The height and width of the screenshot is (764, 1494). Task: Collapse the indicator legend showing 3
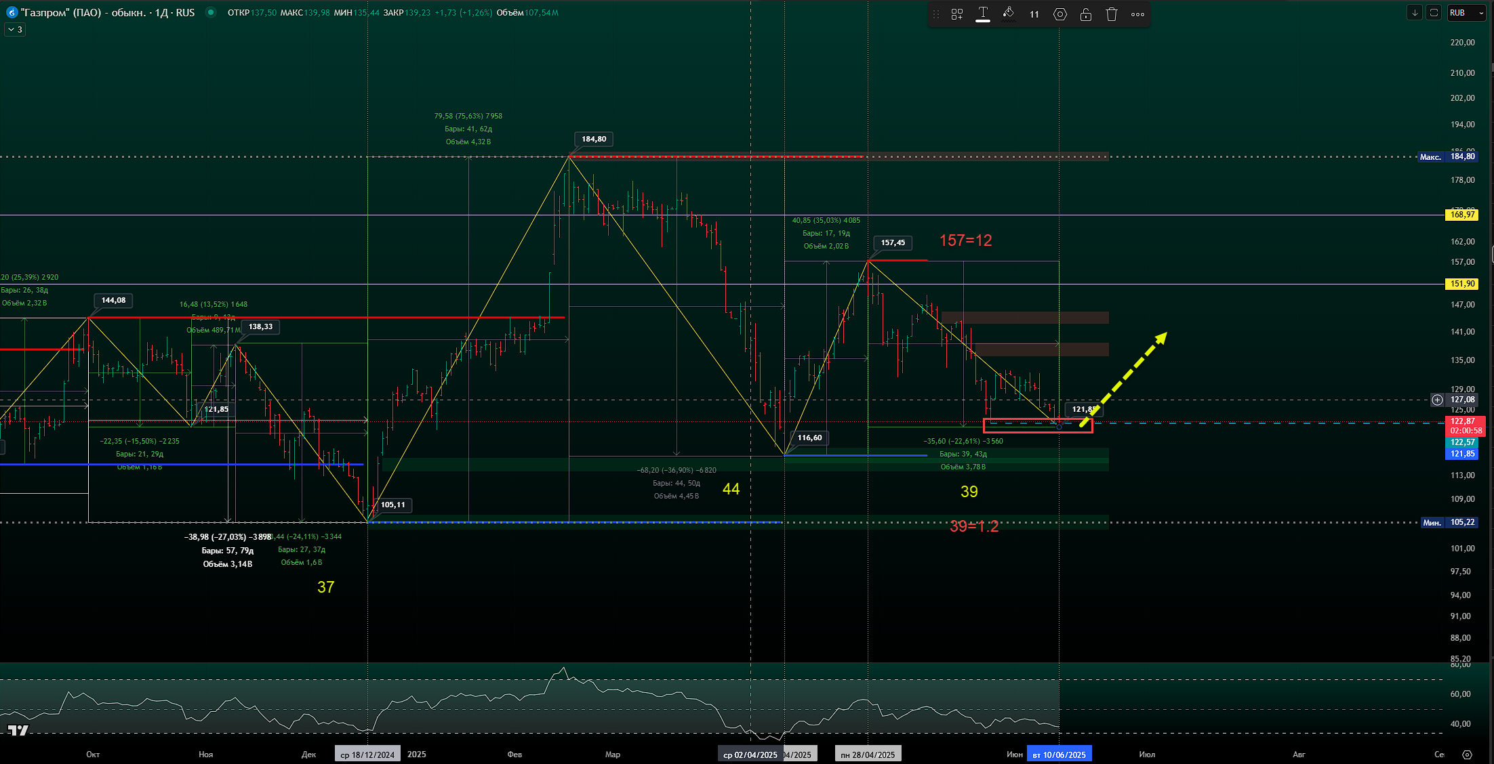tap(15, 30)
